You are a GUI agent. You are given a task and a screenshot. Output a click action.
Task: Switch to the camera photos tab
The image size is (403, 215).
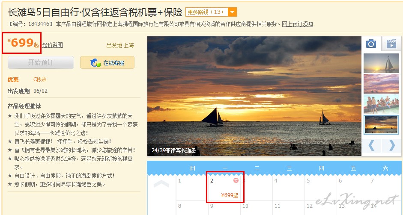click(371, 44)
